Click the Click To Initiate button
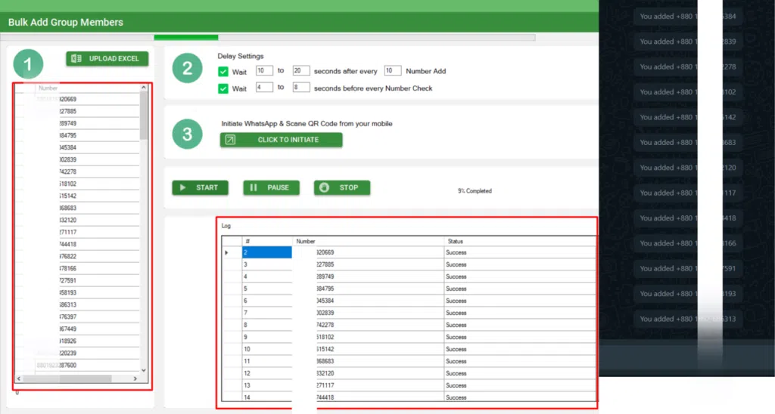The image size is (775, 414). (x=282, y=140)
